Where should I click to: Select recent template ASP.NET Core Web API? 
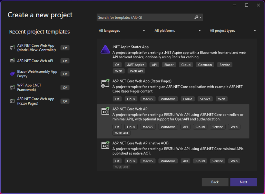[40, 61]
